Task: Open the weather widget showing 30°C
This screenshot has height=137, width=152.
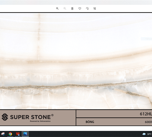Action: tap(147, 134)
